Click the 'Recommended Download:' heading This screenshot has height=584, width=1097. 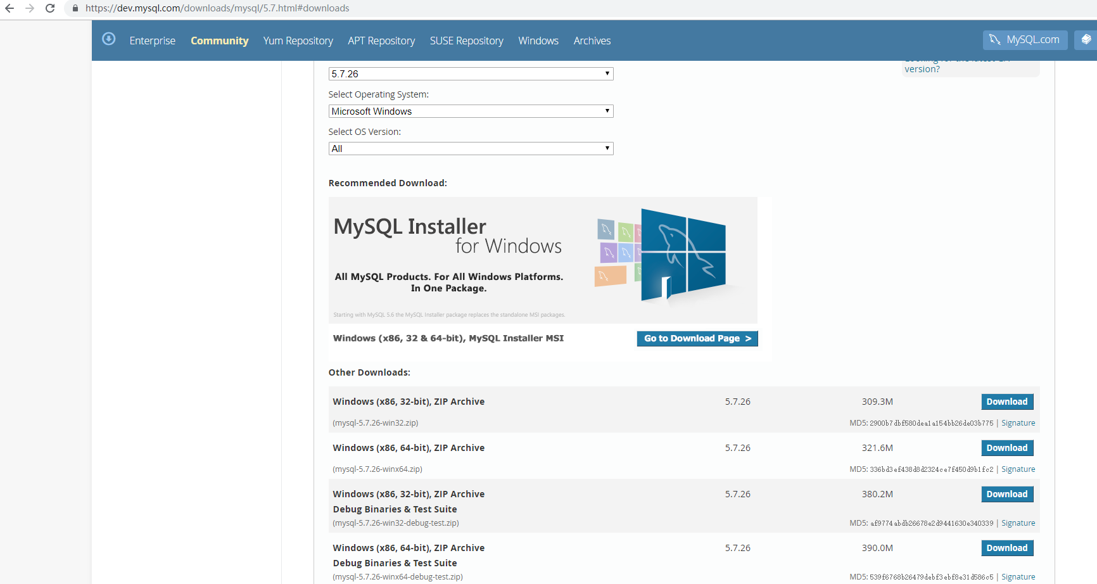tap(388, 183)
